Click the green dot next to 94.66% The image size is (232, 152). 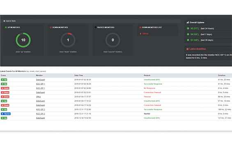(x=188, y=35)
